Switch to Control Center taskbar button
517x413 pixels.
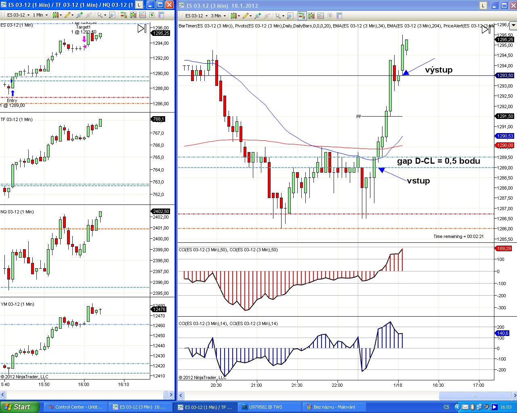click(76, 407)
